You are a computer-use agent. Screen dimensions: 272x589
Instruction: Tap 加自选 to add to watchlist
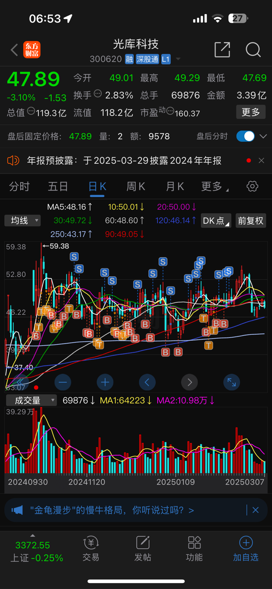(246, 549)
